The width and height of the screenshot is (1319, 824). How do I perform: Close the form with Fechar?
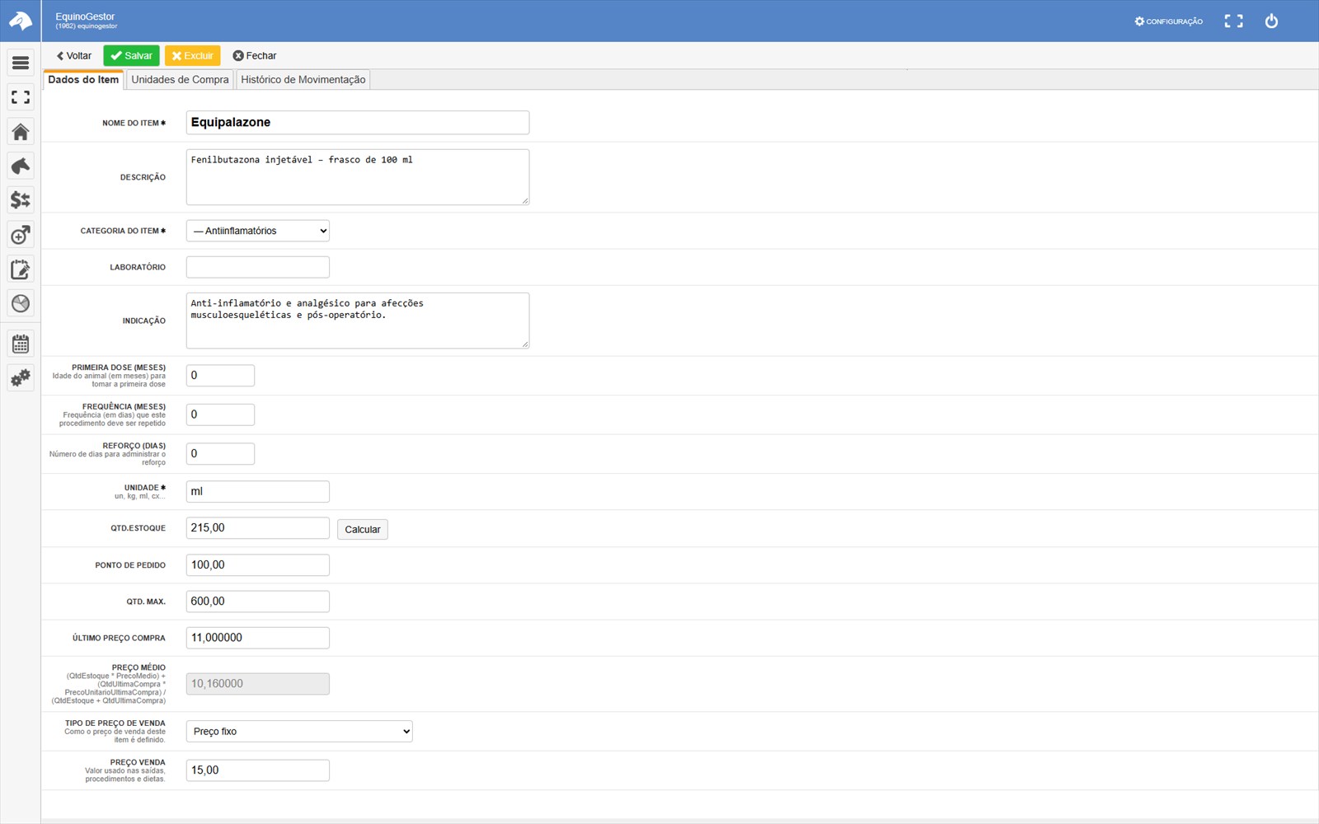(255, 56)
